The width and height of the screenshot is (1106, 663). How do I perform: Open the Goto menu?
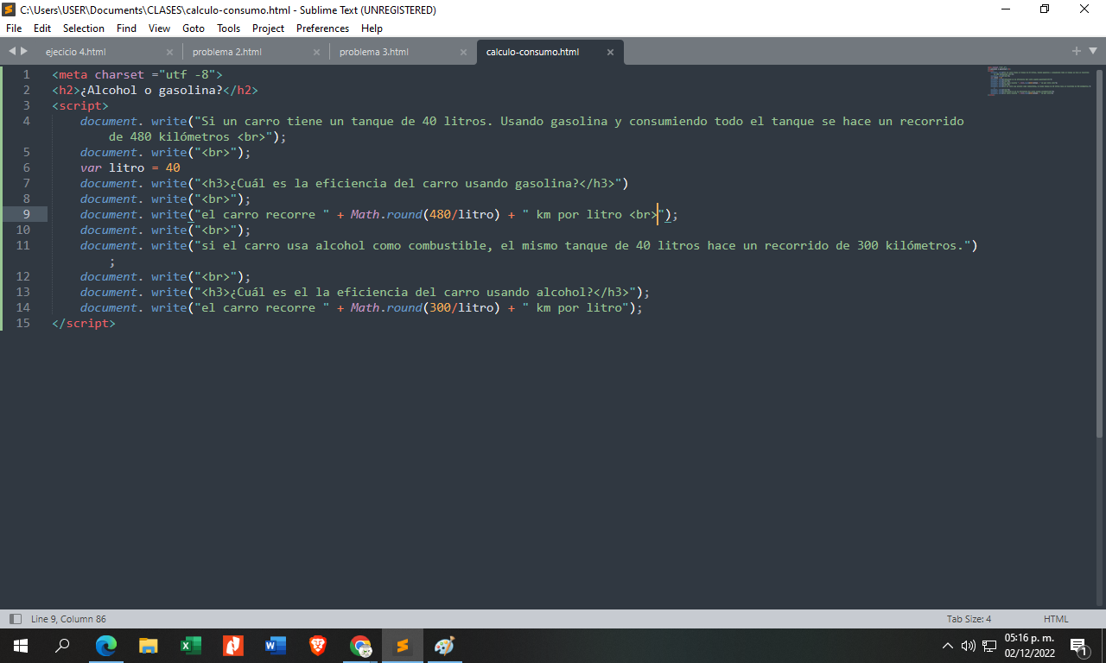click(x=194, y=28)
